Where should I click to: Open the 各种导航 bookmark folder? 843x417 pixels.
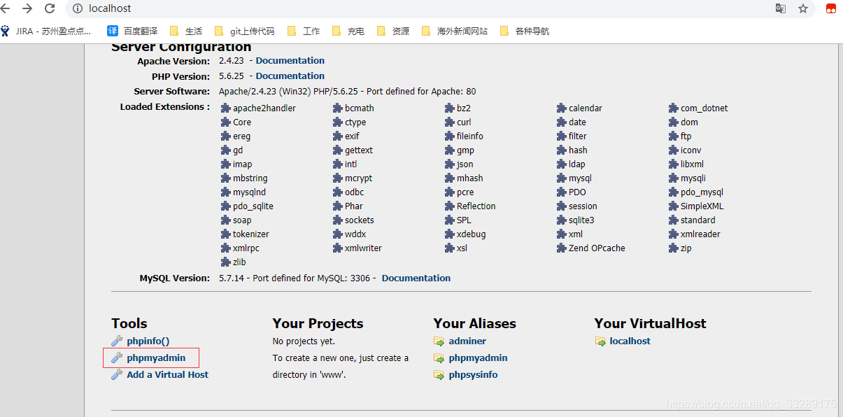[x=525, y=31]
